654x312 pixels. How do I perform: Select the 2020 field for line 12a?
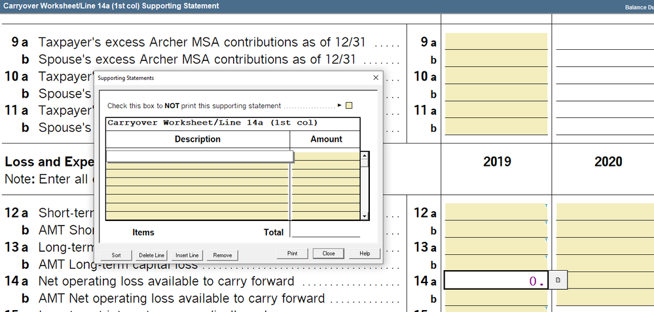[604, 212]
